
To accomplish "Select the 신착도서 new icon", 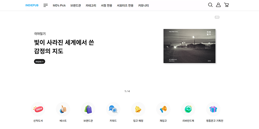I will pos(38,109).
